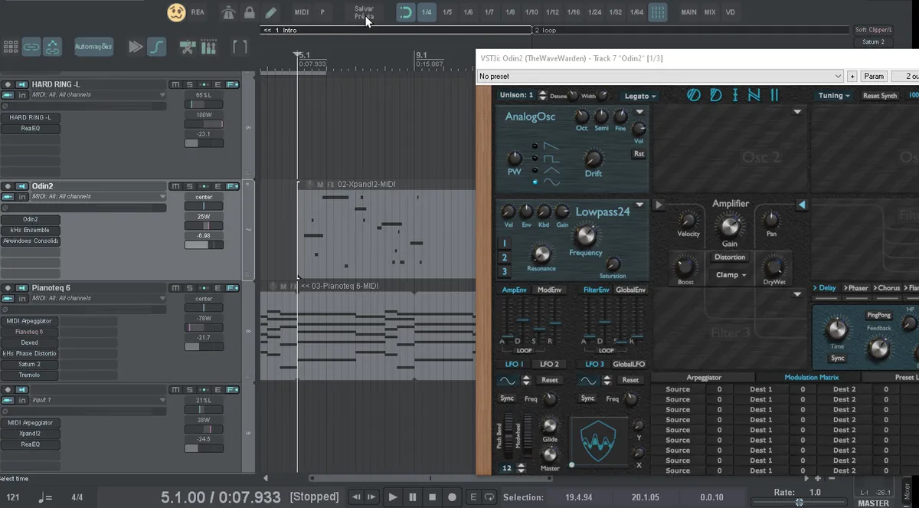Click the Automações button
Viewport: 919px width, 508px height.
93,47
